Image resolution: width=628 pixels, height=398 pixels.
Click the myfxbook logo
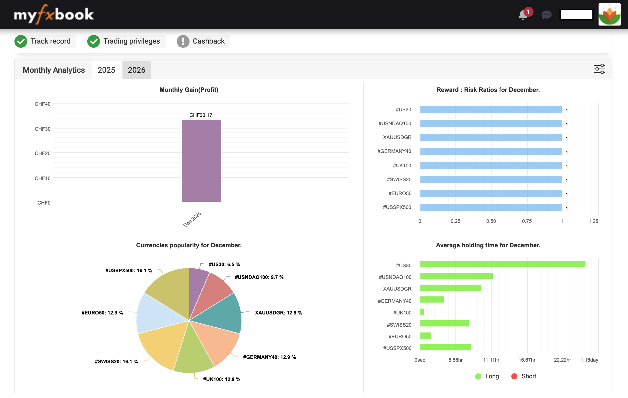point(54,14)
